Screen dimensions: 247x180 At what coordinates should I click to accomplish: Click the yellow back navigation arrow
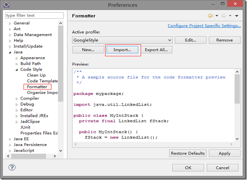[x=210, y=16]
